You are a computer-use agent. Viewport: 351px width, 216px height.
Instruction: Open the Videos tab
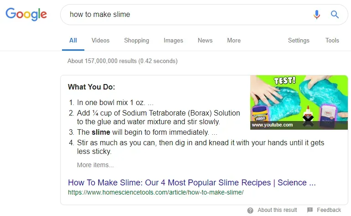pos(100,40)
